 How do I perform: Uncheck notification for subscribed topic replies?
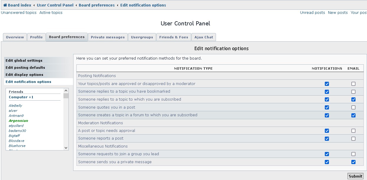(327, 99)
